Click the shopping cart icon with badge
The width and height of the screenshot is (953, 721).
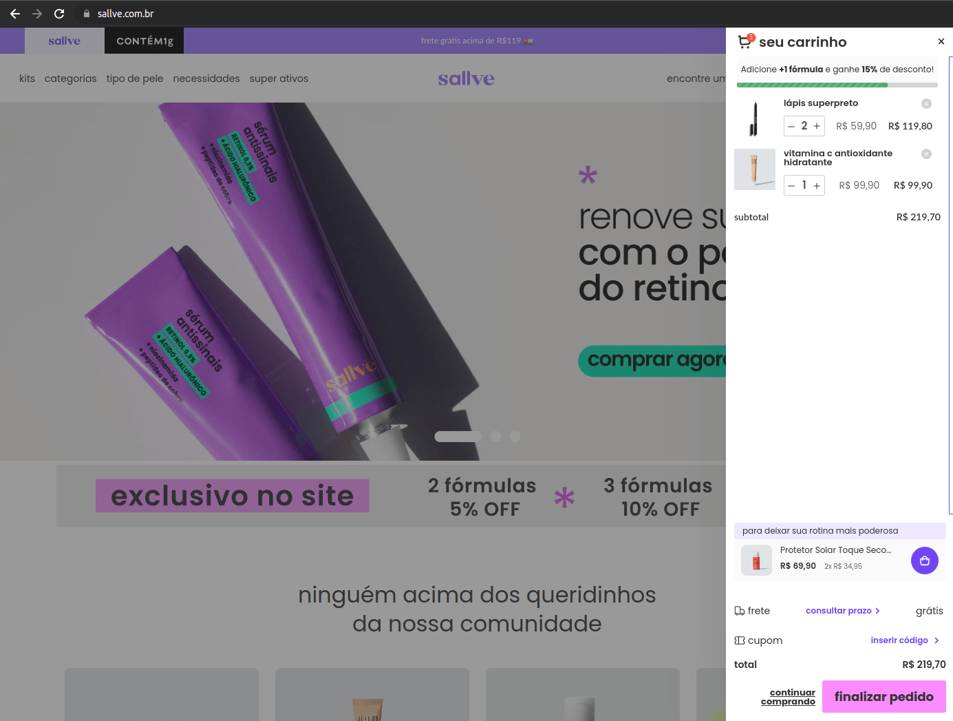pos(745,41)
